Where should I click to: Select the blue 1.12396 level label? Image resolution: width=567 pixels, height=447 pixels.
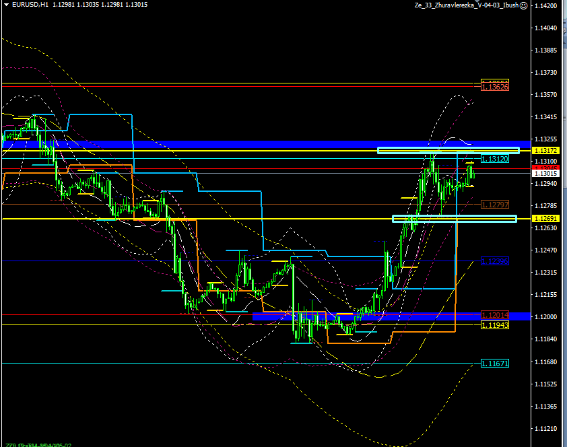click(495, 261)
